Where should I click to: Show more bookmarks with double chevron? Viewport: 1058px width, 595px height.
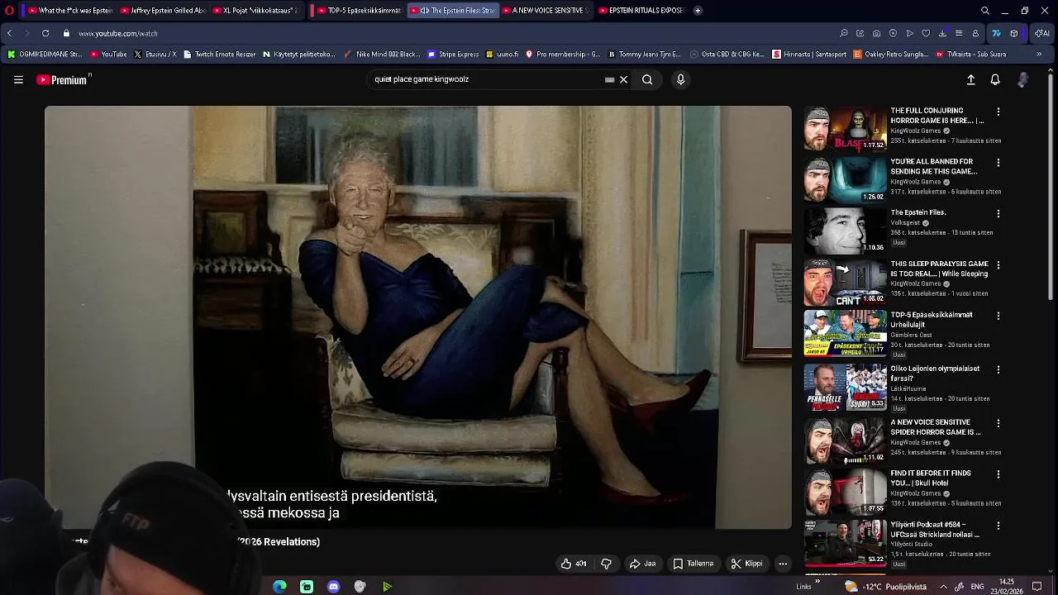click(x=1039, y=55)
